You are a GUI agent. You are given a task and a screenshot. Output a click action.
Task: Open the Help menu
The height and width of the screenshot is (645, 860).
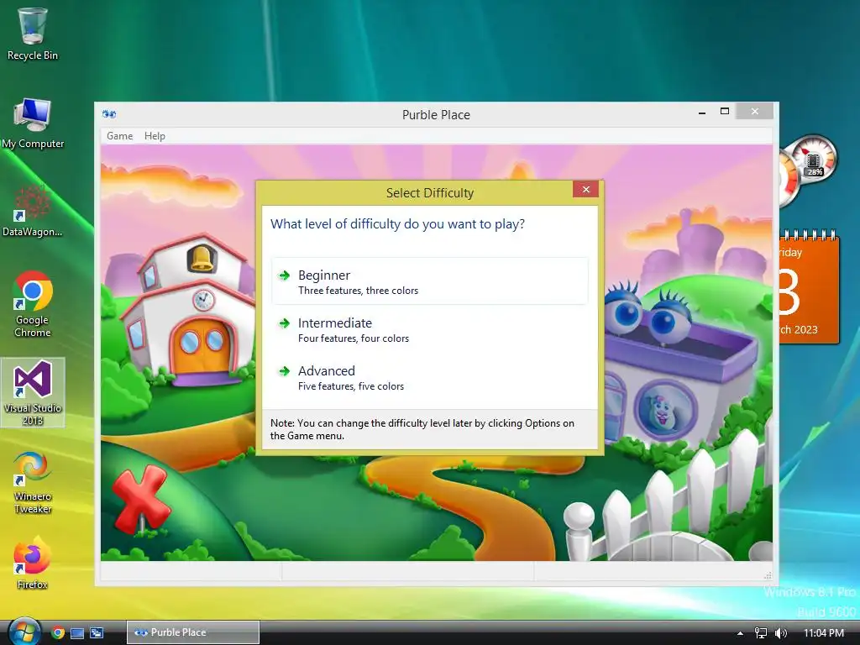(x=155, y=136)
